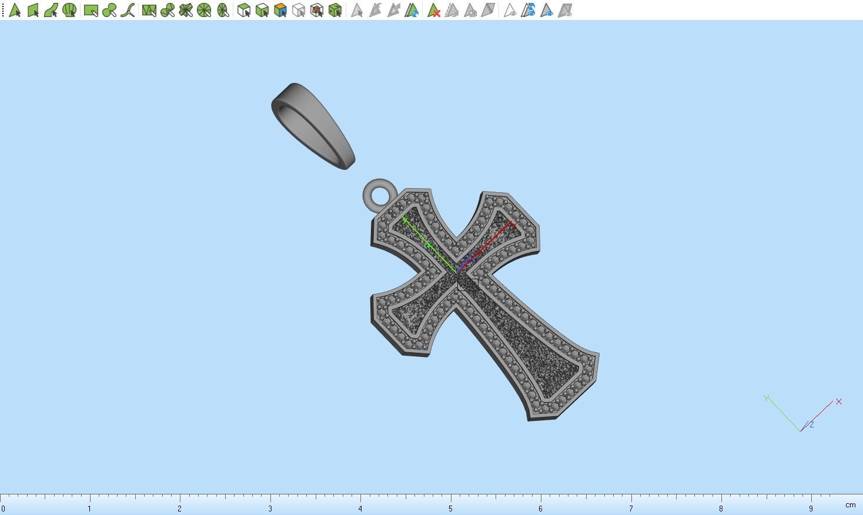863x515 pixels.
Task: Select the flat surface selection tool
Action: click(33, 10)
